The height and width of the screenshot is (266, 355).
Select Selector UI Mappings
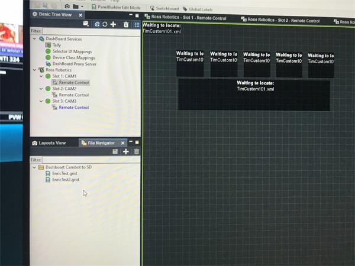click(x=72, y=51)
